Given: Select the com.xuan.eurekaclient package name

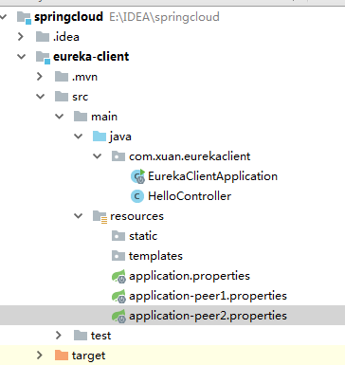Looking at the screenshot, I should [x=190, y=156].
